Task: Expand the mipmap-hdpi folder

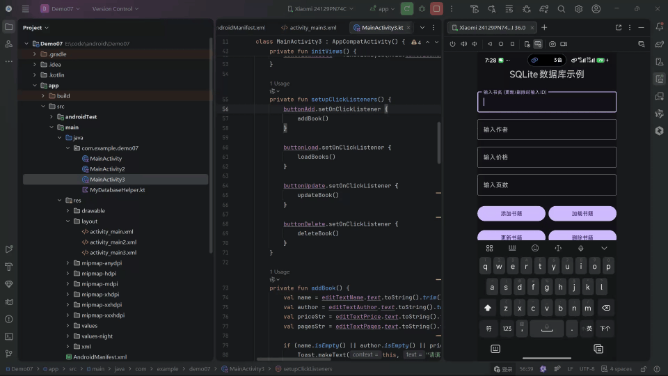Action: tap(67, 273)
